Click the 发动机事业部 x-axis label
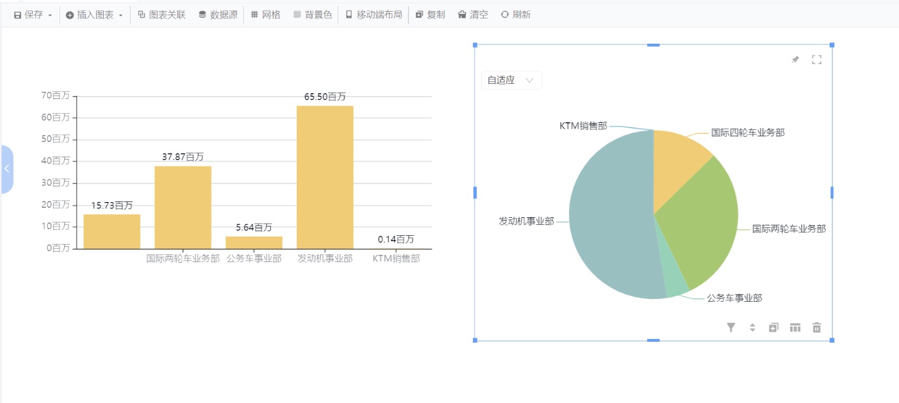The width and height of the screenshot is (899, 403). [325, 259]
